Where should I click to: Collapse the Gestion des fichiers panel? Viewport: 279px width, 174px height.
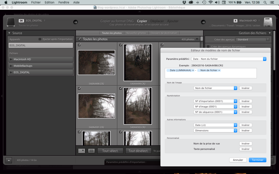[270, 33]
